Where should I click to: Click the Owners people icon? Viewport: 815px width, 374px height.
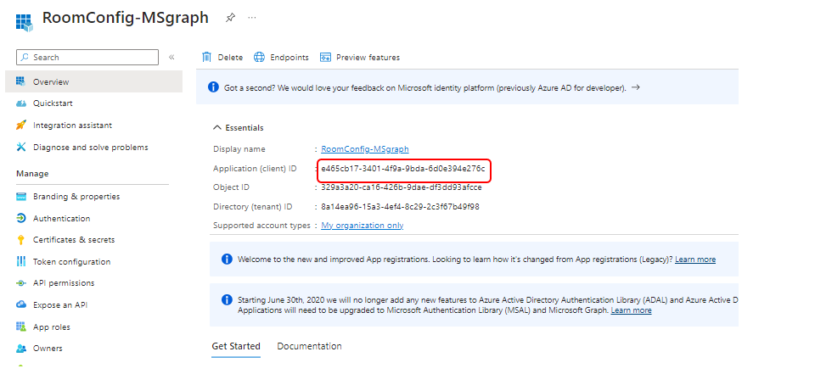pyautogui.click(x=20, y=348)
